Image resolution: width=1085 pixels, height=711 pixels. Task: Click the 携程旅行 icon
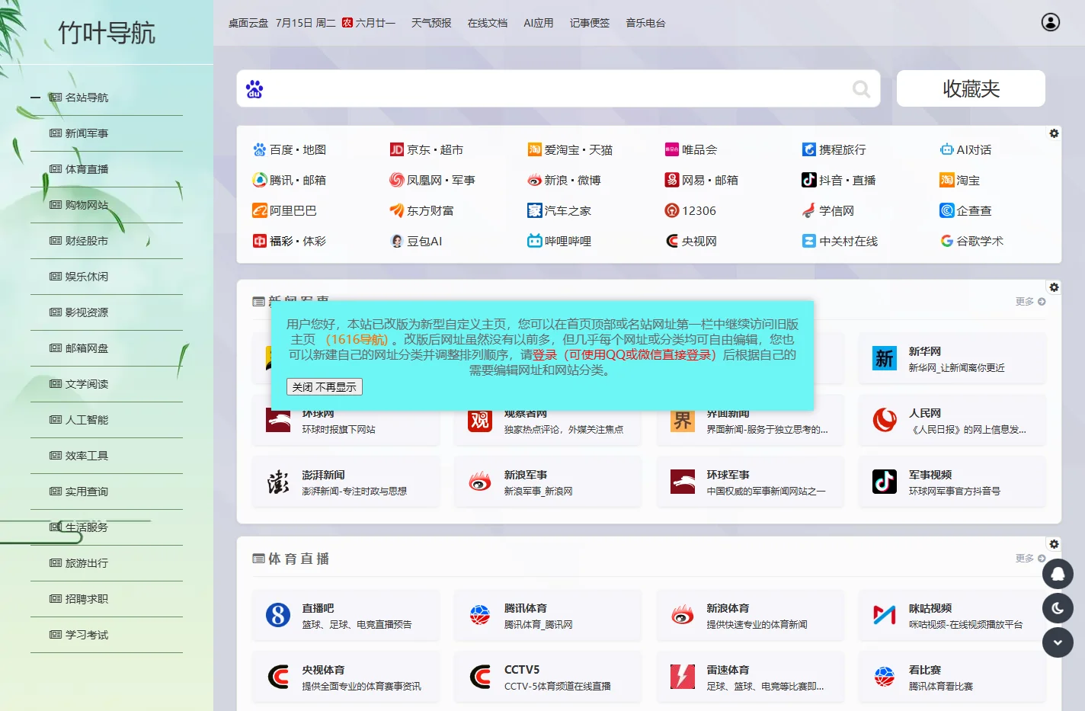point(809,149)
